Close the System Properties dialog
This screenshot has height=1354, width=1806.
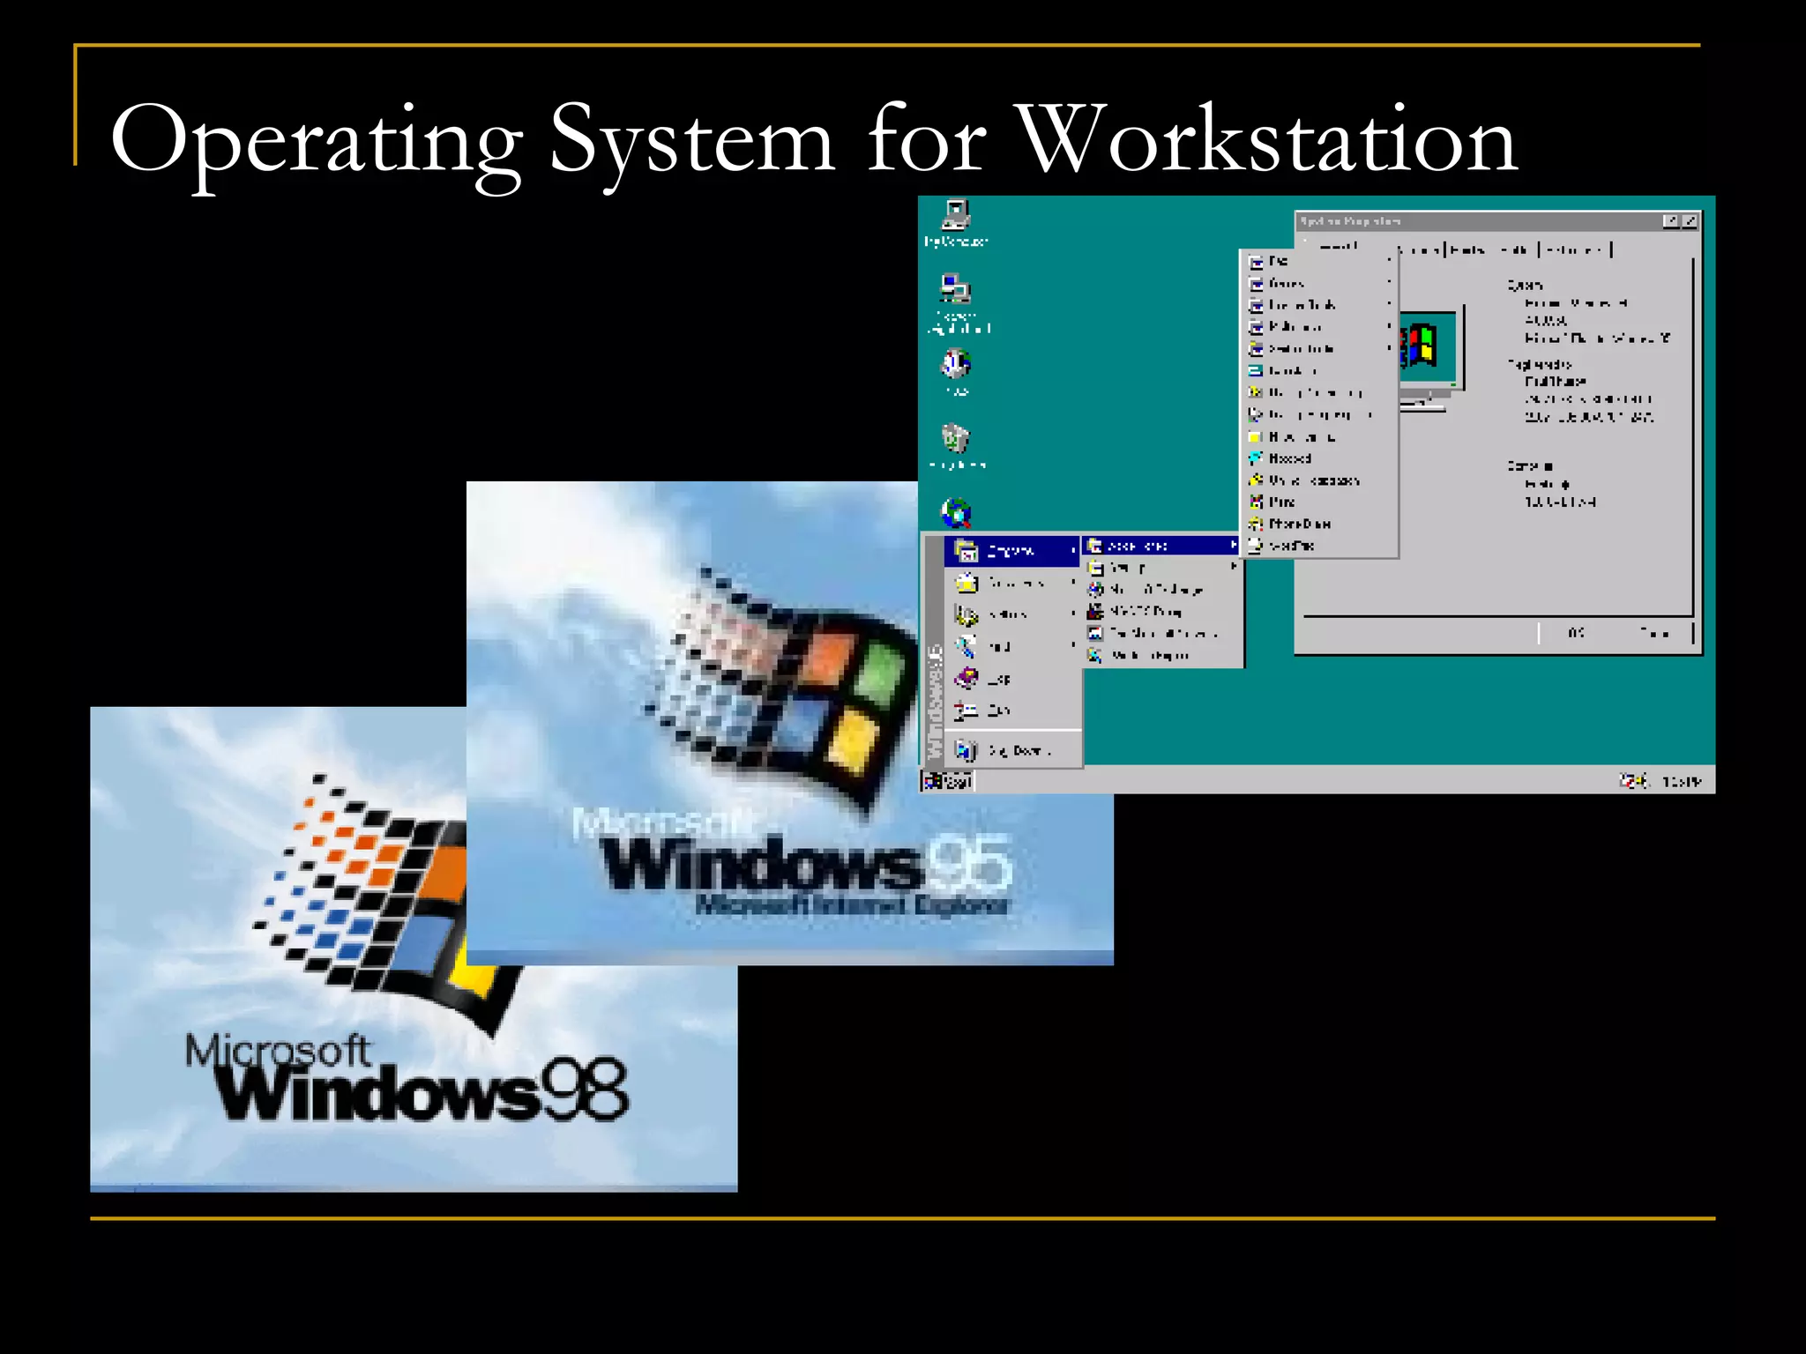[x=1689, y=221]
